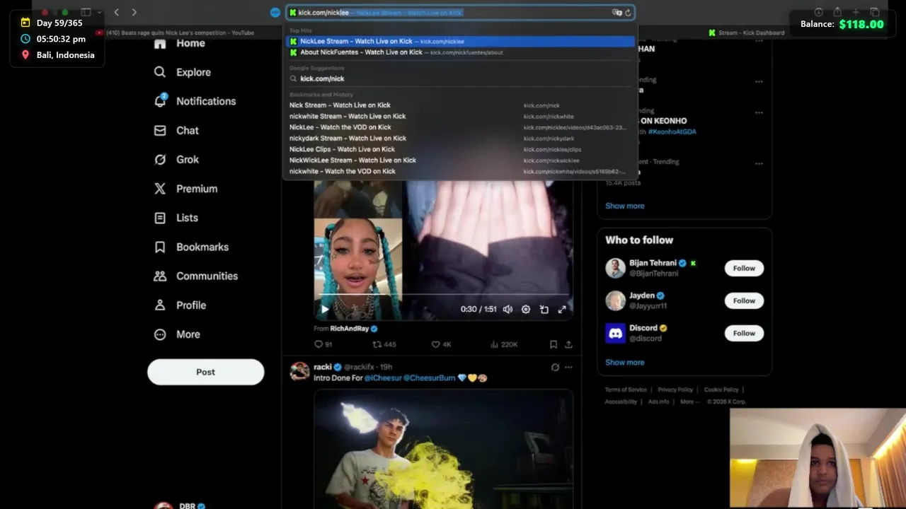Open Cookie Policy link
The image size is (906, 509).
(x=721, y=390)
